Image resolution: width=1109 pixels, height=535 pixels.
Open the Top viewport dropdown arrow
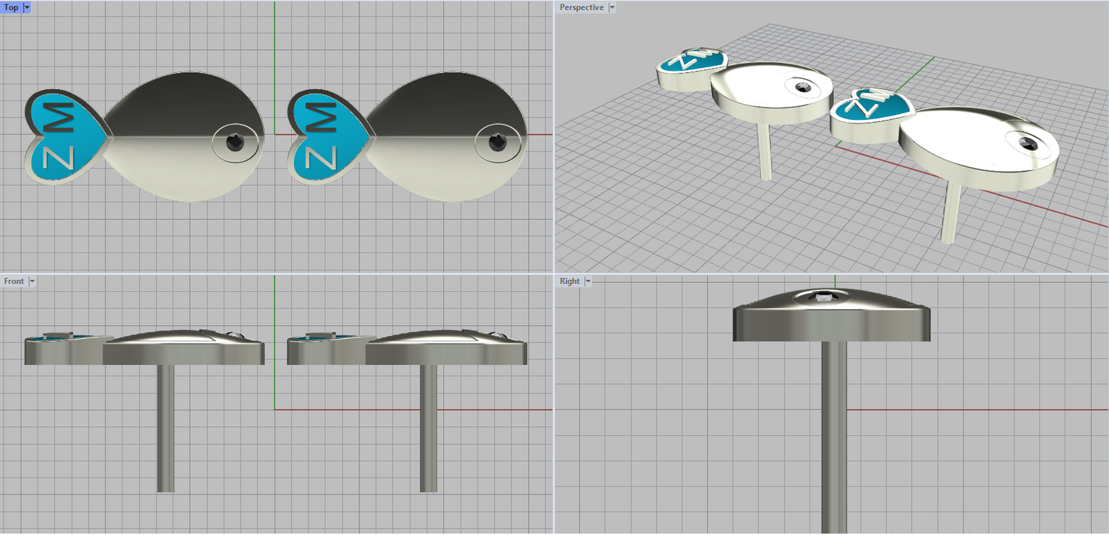pos(27,8)
